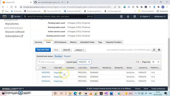The image size is (170, 96).
Task: Open the Metrics tab
Action: [x=73, y=42]
